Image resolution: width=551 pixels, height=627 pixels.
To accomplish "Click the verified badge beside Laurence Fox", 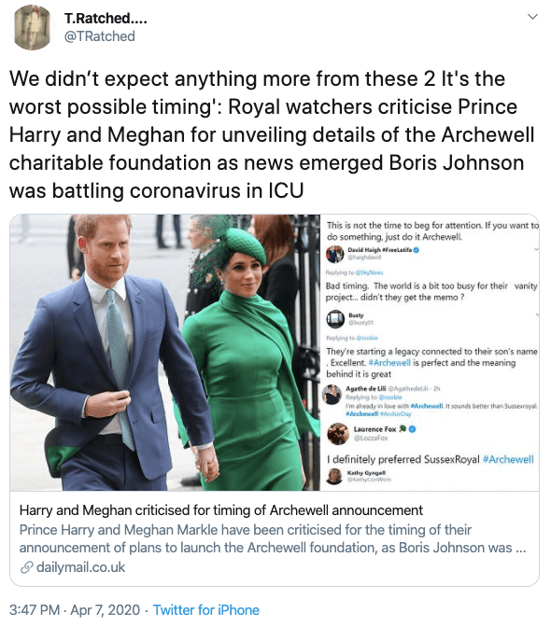I will click(x=413, y=429).
